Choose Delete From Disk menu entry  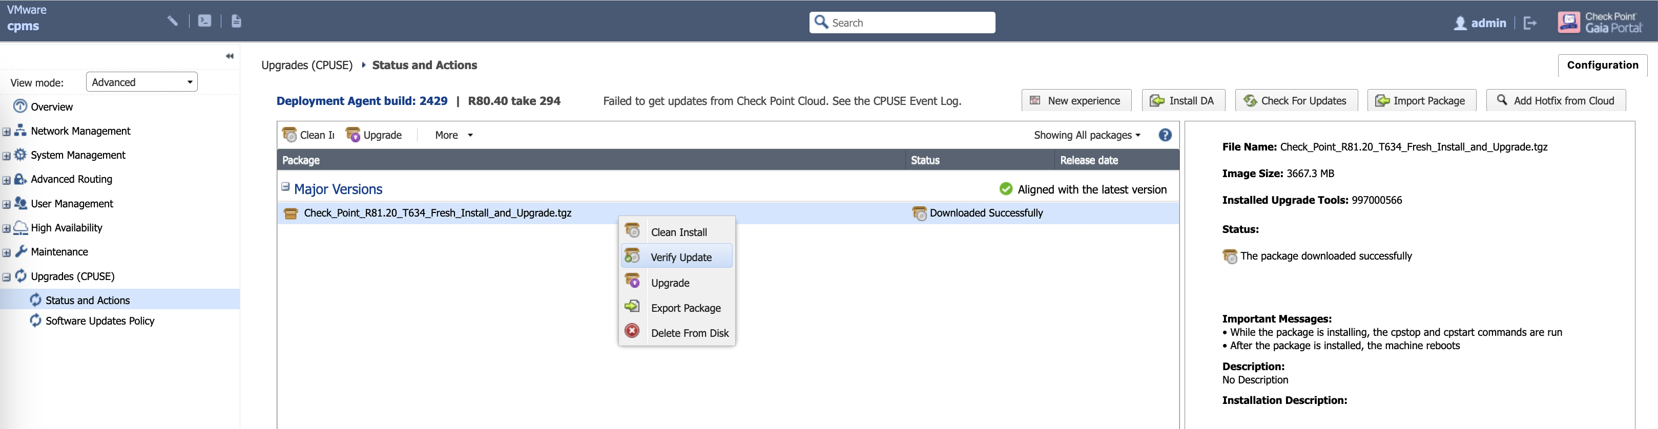[x=689, y=333]
